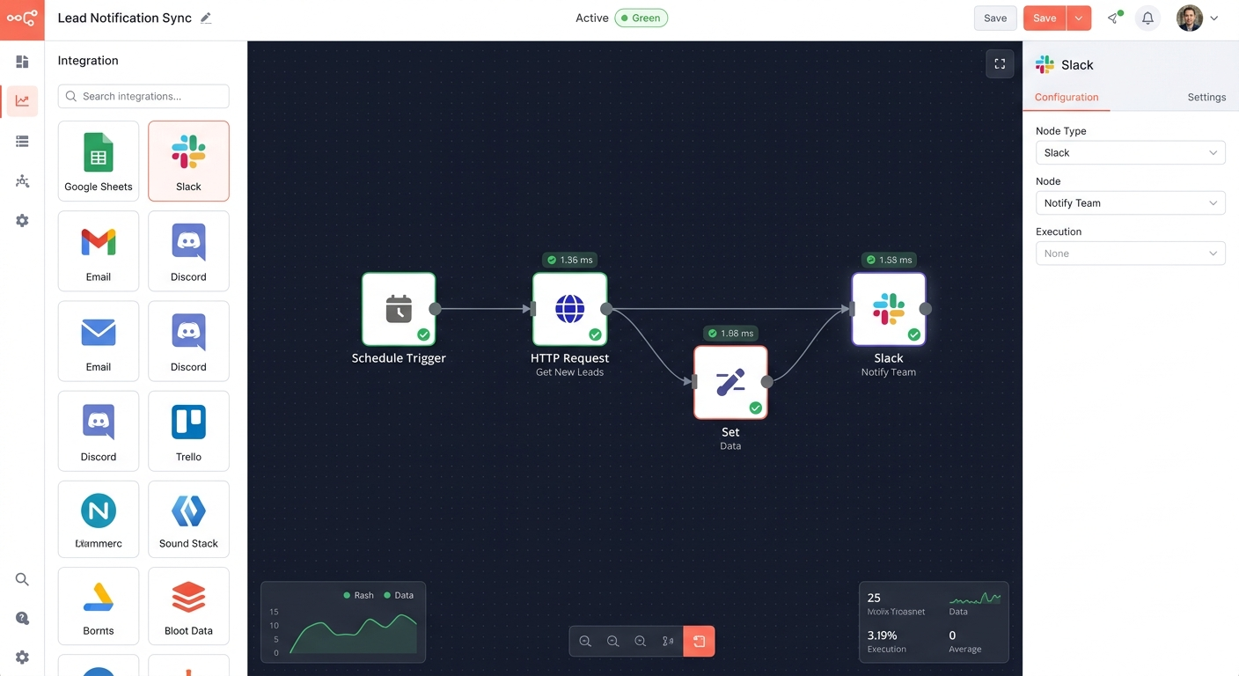Click the Set node output connector
Viewport: 1239px width, 676px height.
766,382
